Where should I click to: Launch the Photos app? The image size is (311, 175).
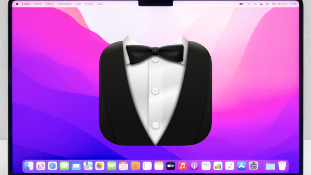tap(100, 166)
